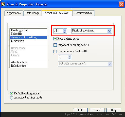The height and width of the screenshot is (117, 125).
Task: Click the Cancel button
Action: coord(97,110)
